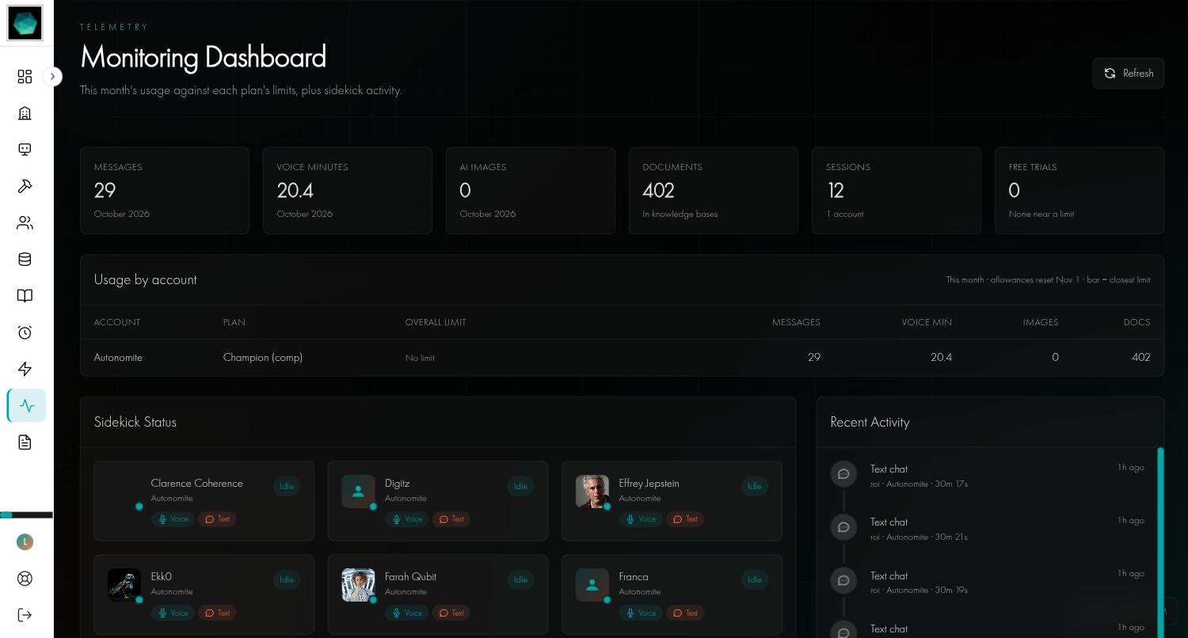This screenshot has height=638, width=1188.
Task: Open the users icon in the sidebar
Action: click(x=25, y=222)
